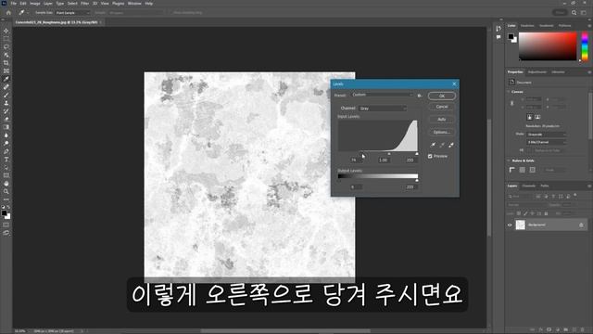Screen dimensions: 593x334
Task: Open the bit depth dropdown in Properties
Action: pos(547,142)
